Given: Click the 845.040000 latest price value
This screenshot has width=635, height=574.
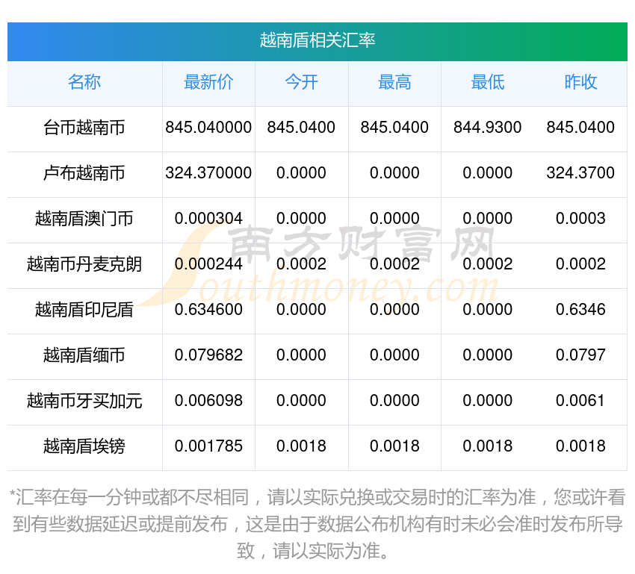Looking at the screenshot, I should [208, 128].
